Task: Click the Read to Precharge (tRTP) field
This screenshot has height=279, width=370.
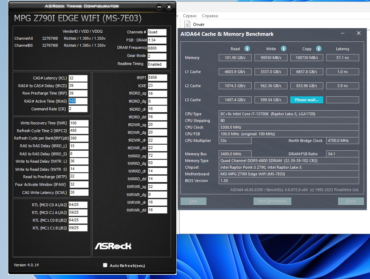Action: coord(79,176)
